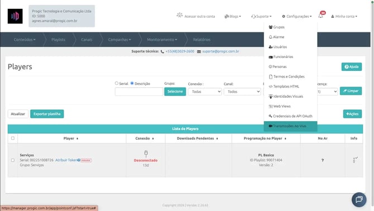Click the player search text field
Screen dimensions: 374x211
(139, 92)
